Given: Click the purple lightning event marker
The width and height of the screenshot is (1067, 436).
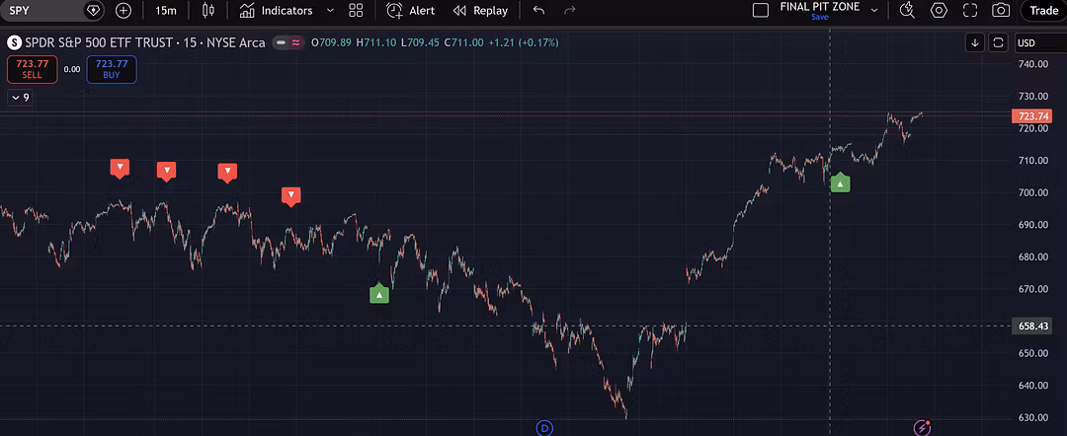Looking at the screenshot, I should pos(922,428).
